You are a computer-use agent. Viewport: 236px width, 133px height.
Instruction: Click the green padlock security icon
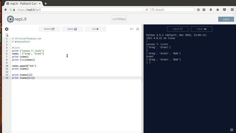(x=14, y=10)
